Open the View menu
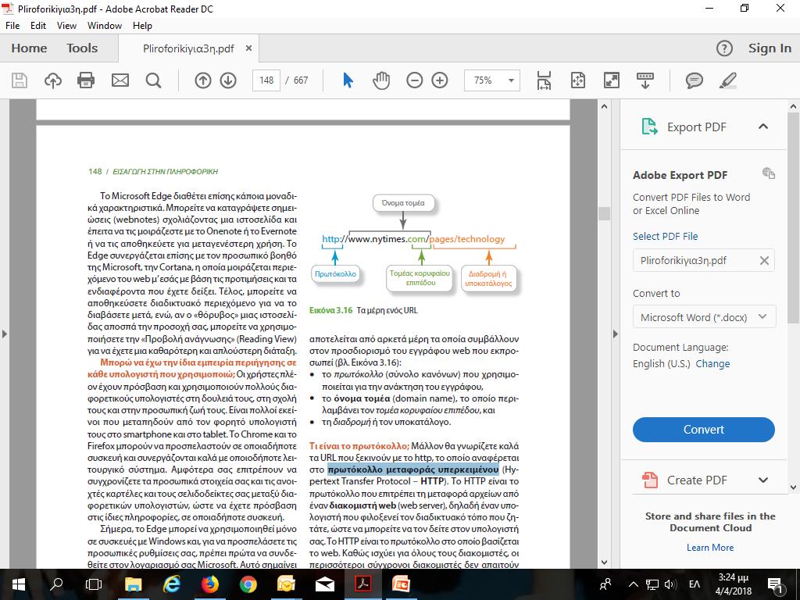The width and height of the screenshot is (800, 600). 67,26
